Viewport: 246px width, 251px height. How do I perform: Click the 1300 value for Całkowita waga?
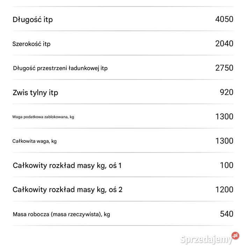pyautogui.click(x=224, y=141)
